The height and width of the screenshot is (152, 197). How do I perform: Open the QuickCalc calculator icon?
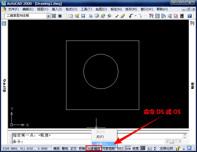(x=182, y=16)
